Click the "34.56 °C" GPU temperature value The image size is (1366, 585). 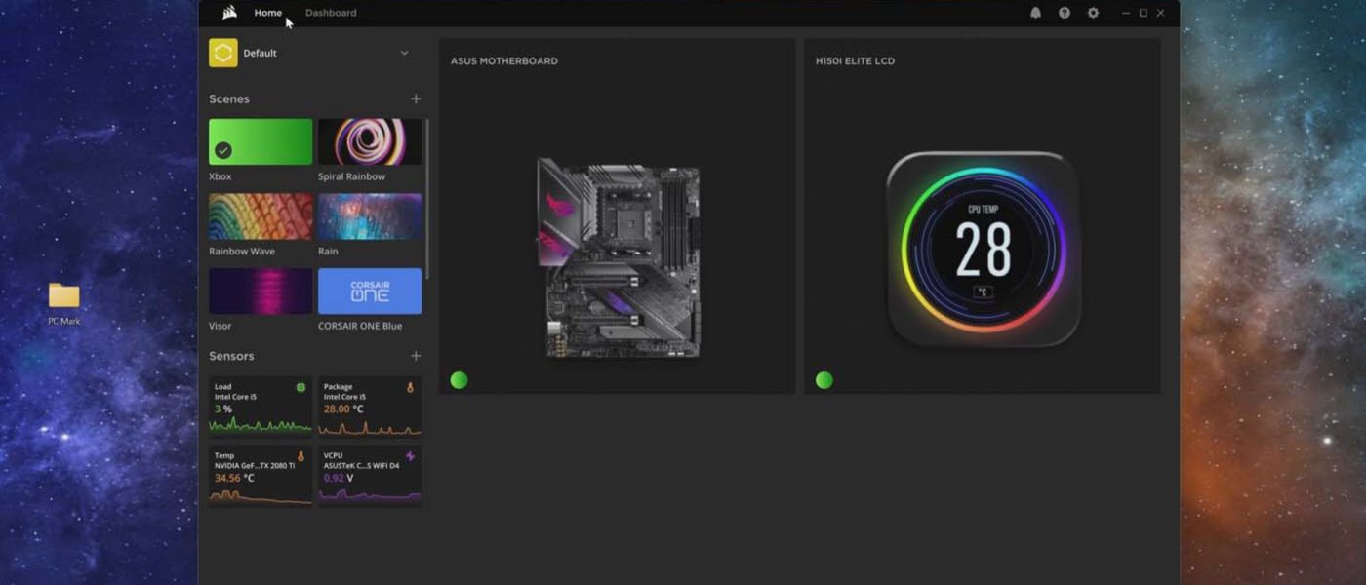[x=234, y=479]
